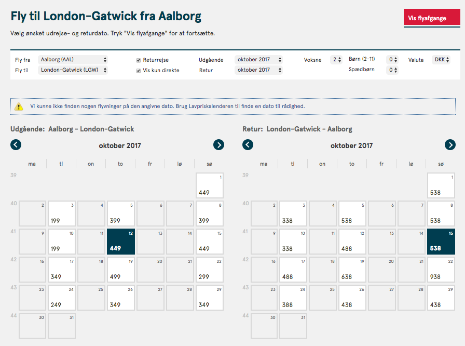The height and width of the screenshot is (346, 465).
Task: Open the Retur month dropdown
Action: click(x=258, y=70)
